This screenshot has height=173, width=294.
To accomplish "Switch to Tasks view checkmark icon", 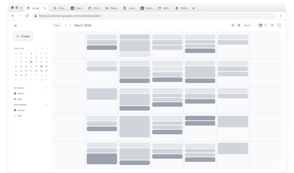I will point(265,25).
